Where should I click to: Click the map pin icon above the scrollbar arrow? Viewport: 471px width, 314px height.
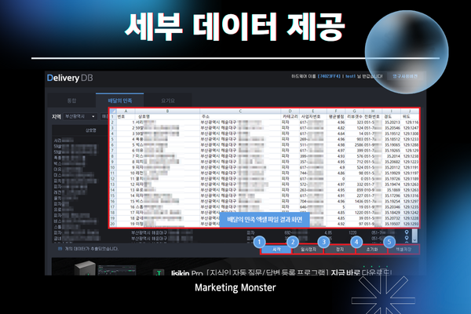pos(407,232)
